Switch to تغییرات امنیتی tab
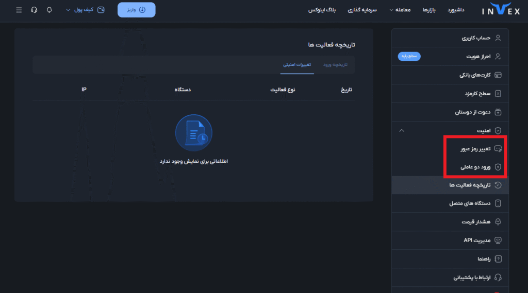The image size is (528, 293). click(x=297, y=64)
